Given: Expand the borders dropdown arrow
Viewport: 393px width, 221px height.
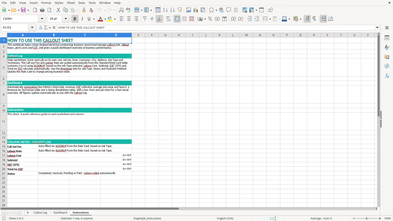Looking at the screenshot, I should (270, 19).
